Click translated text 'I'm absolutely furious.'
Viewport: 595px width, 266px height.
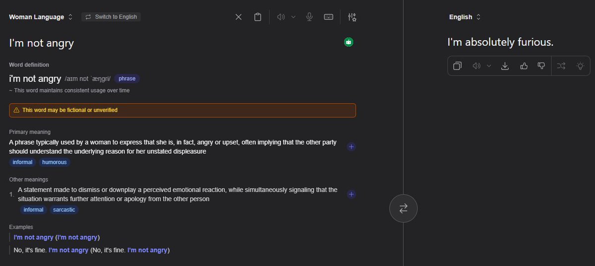(501, 42)
